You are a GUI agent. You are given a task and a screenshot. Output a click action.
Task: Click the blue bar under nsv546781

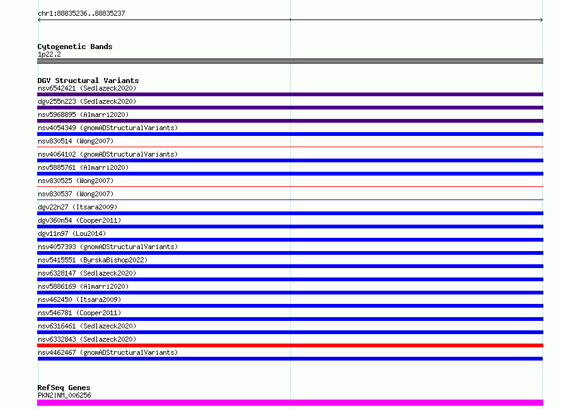[x=290, y=319]
